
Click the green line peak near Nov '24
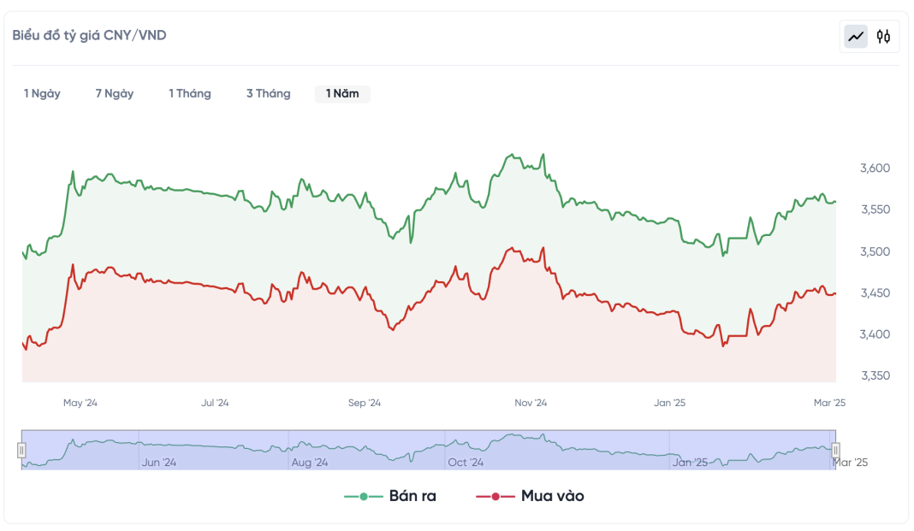(512, 155)
